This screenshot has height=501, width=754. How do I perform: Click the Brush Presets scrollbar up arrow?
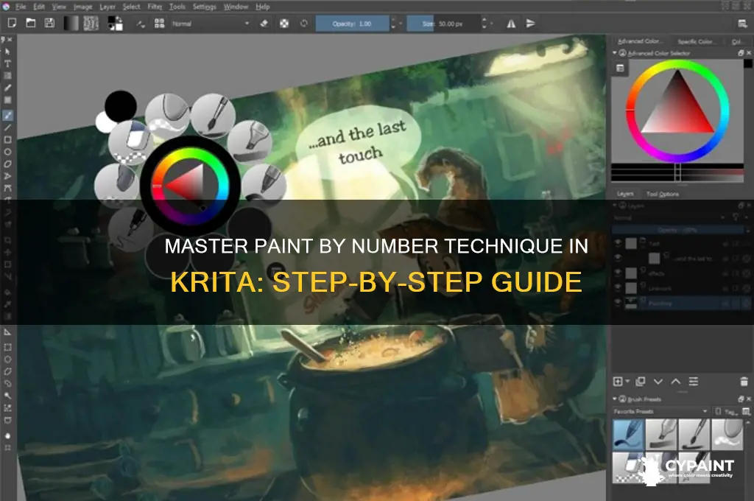click(747, 422)
